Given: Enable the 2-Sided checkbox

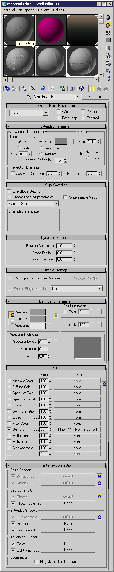Looking at the screenshot, I should (x=83, y=111).
